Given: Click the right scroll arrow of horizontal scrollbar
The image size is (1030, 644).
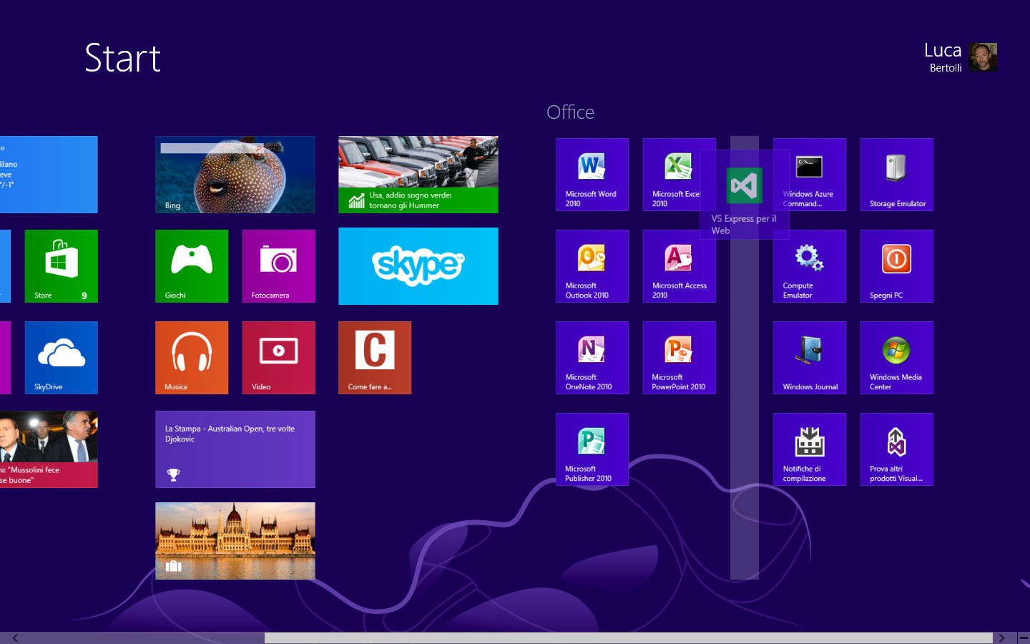Looking at the screenshot, I should (x=1001, y=638).
